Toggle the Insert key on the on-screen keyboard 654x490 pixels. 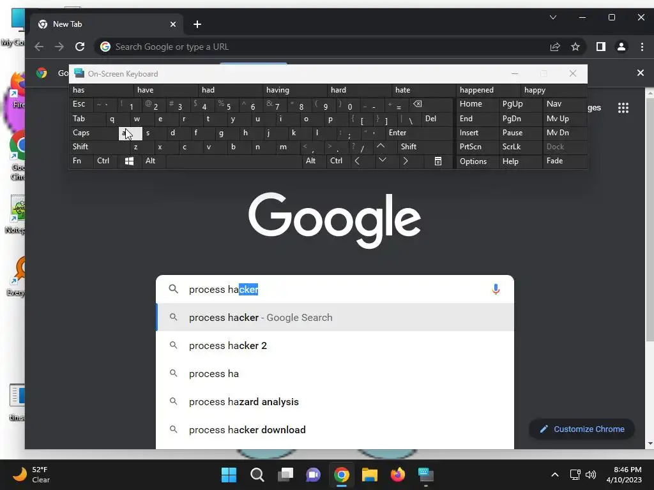click(477, 133)
